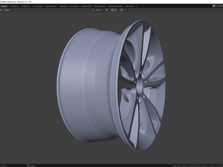Toggle snapping magnet icon

[x=112, y=10]
